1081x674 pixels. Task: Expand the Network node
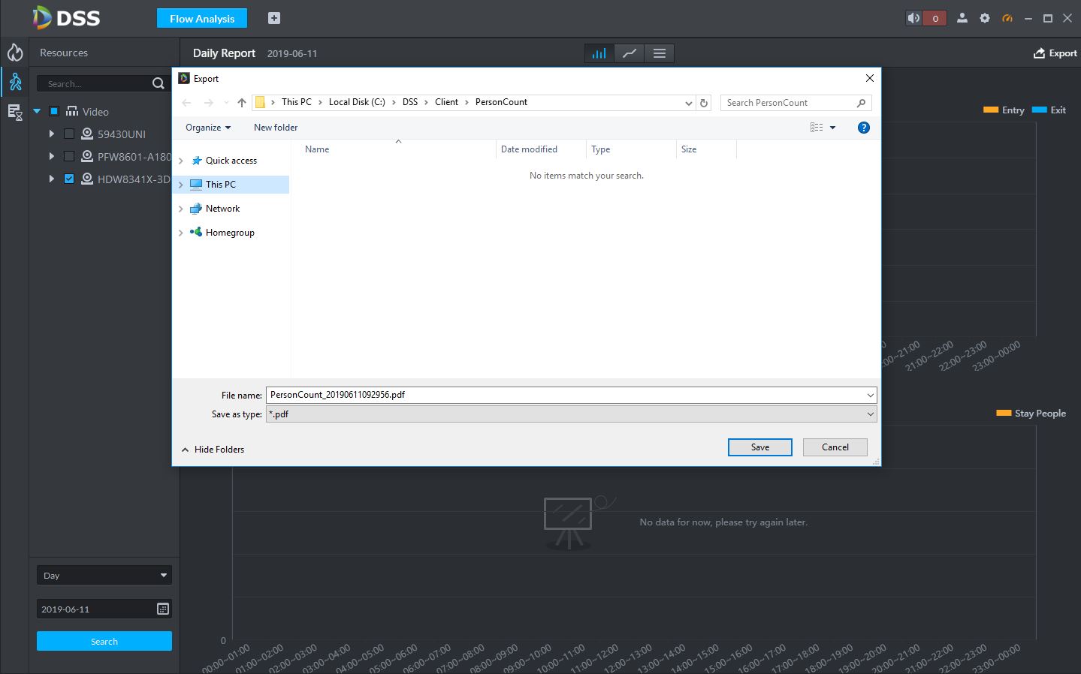click(181, 209)
